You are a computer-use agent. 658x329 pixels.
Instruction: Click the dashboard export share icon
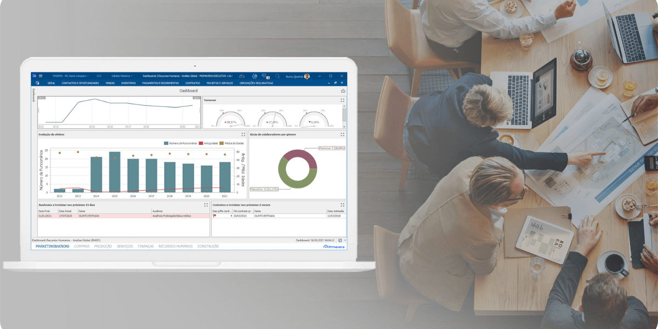pyautogui.click(x=343, y=90)
